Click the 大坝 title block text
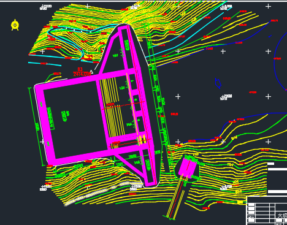This screenshot has height=225, width=287. click(282, 216)
